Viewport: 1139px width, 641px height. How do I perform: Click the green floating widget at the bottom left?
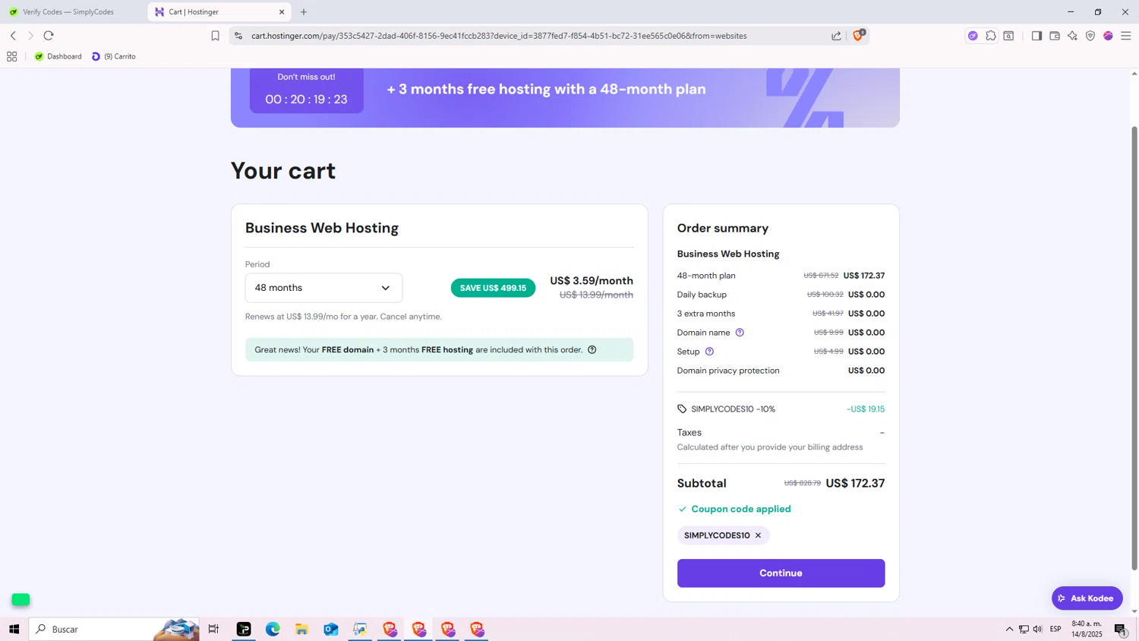click(21, 600)
